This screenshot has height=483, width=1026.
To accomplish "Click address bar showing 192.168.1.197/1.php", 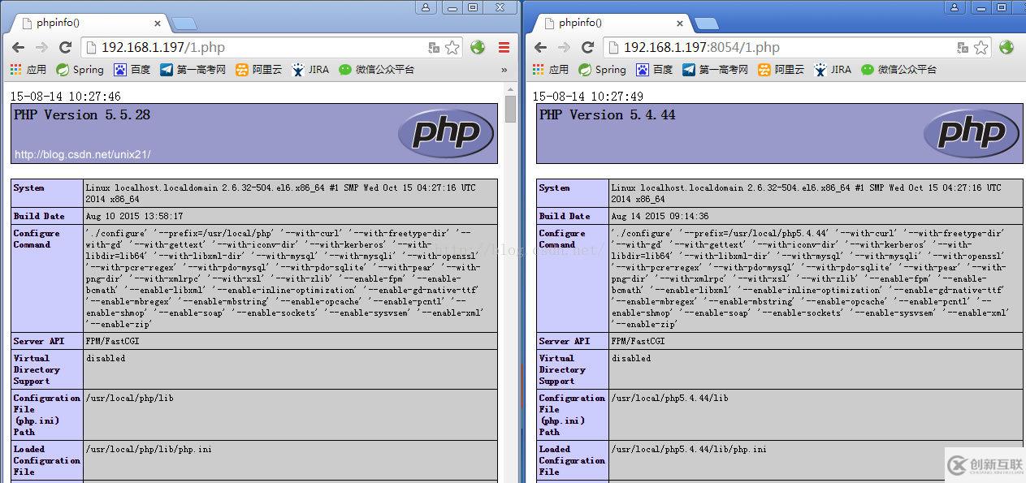I will click(272, 48).
